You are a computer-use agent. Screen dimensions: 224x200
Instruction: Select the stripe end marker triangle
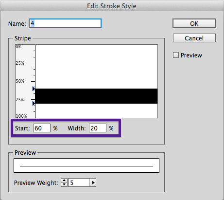34,103
